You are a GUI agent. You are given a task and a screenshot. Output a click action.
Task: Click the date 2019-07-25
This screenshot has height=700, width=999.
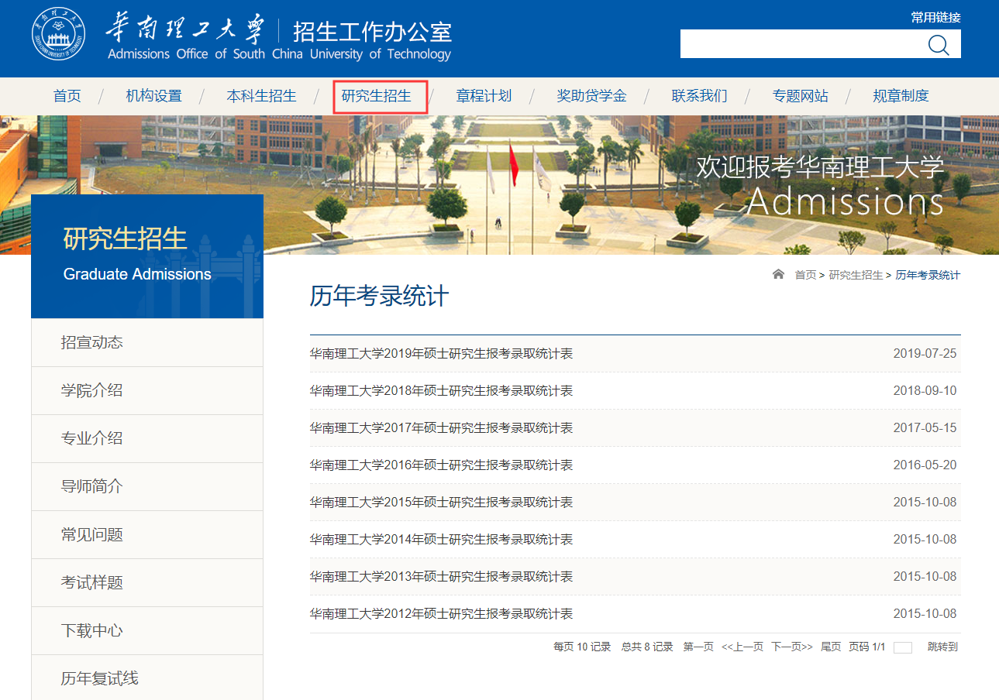click(x=925, y=354)
